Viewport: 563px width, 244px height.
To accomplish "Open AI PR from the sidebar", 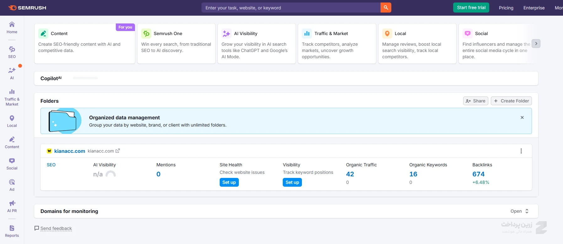I will tap(12, 206).
